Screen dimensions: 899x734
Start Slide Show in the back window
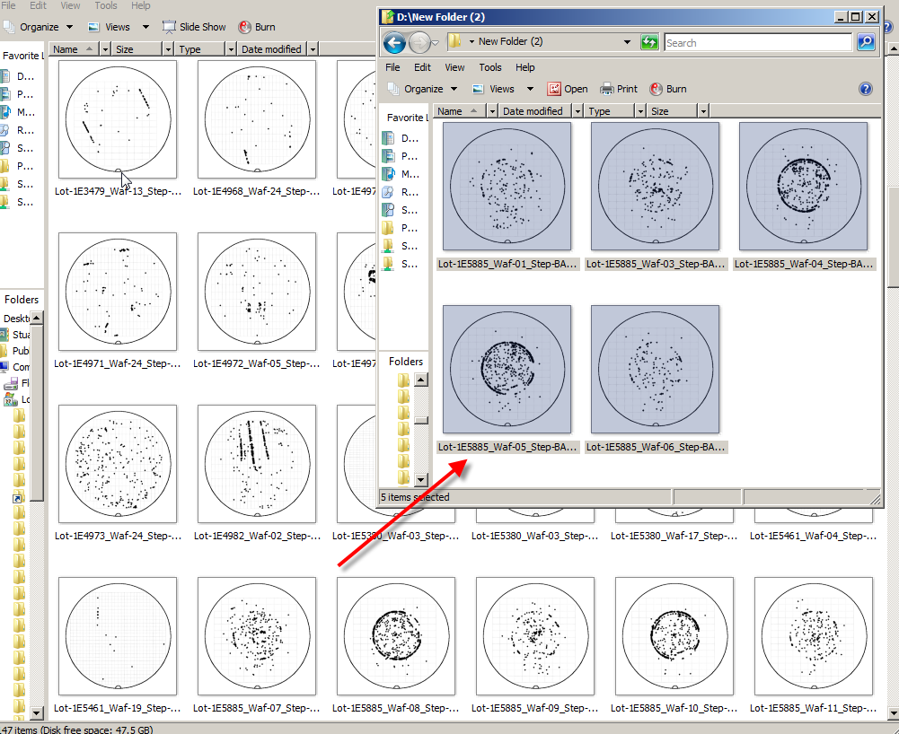pyautogui.click(x=194, y=27)
